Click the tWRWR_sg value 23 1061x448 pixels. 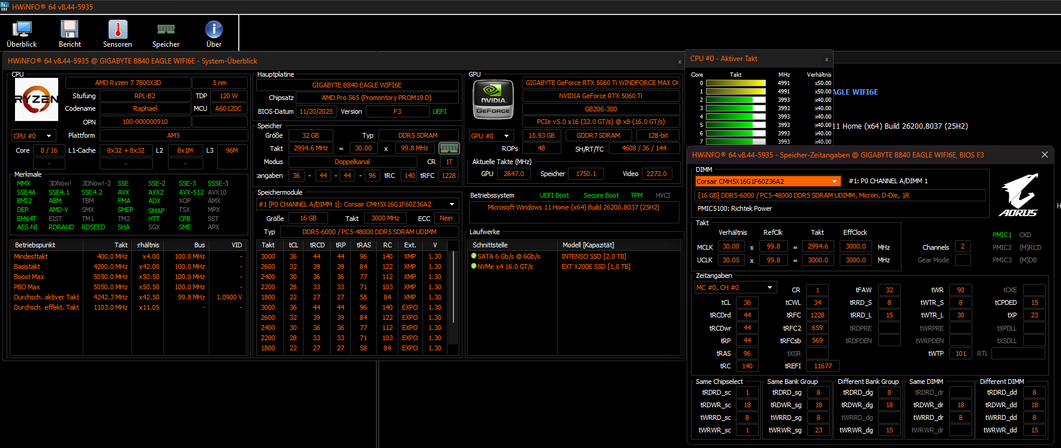(818, 430)
